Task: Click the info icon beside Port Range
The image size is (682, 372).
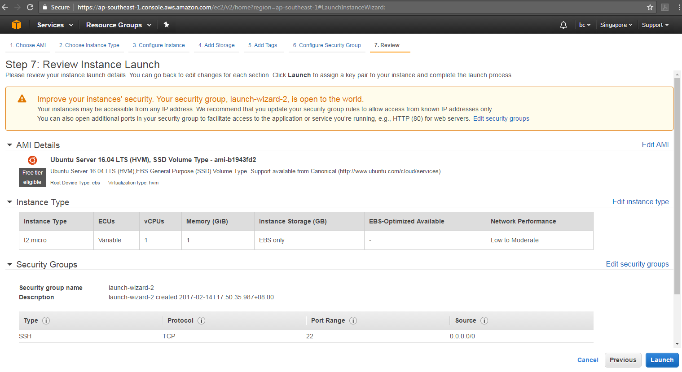Action: click(x=353, y=320)
